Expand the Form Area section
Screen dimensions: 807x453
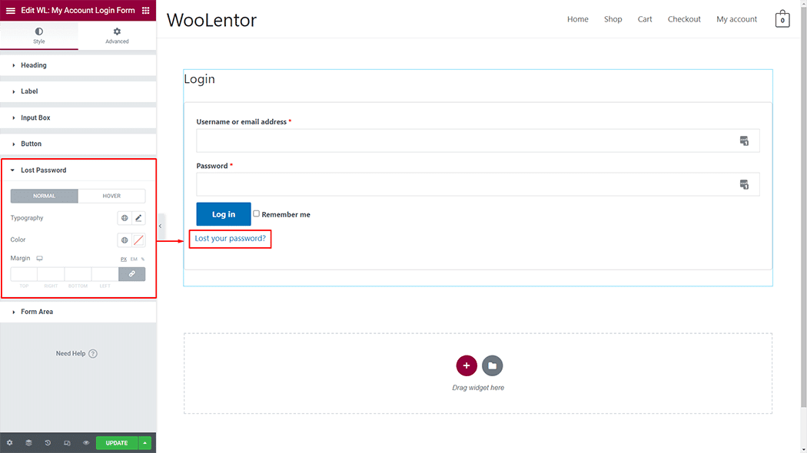(37, 312)
